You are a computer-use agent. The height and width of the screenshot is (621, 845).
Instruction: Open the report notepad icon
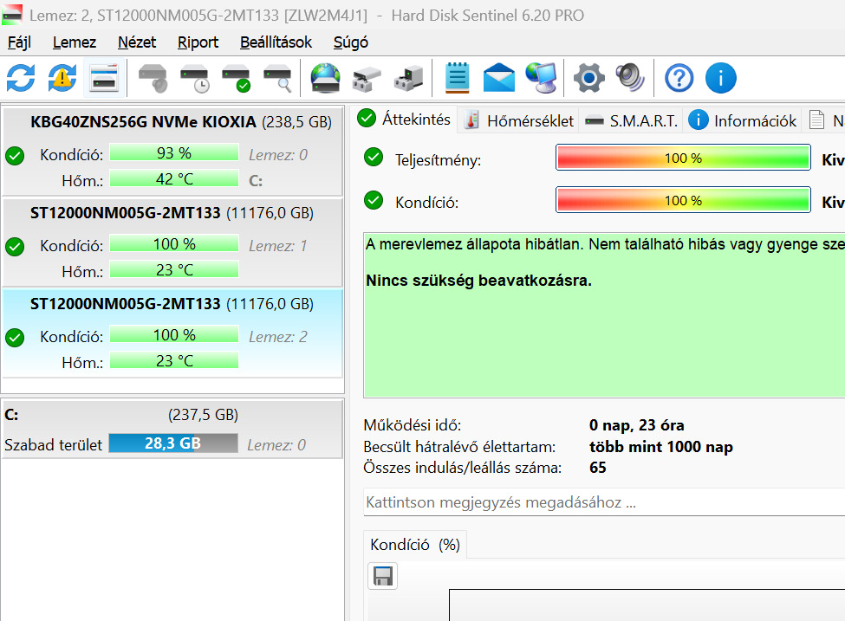click(457, 78)
